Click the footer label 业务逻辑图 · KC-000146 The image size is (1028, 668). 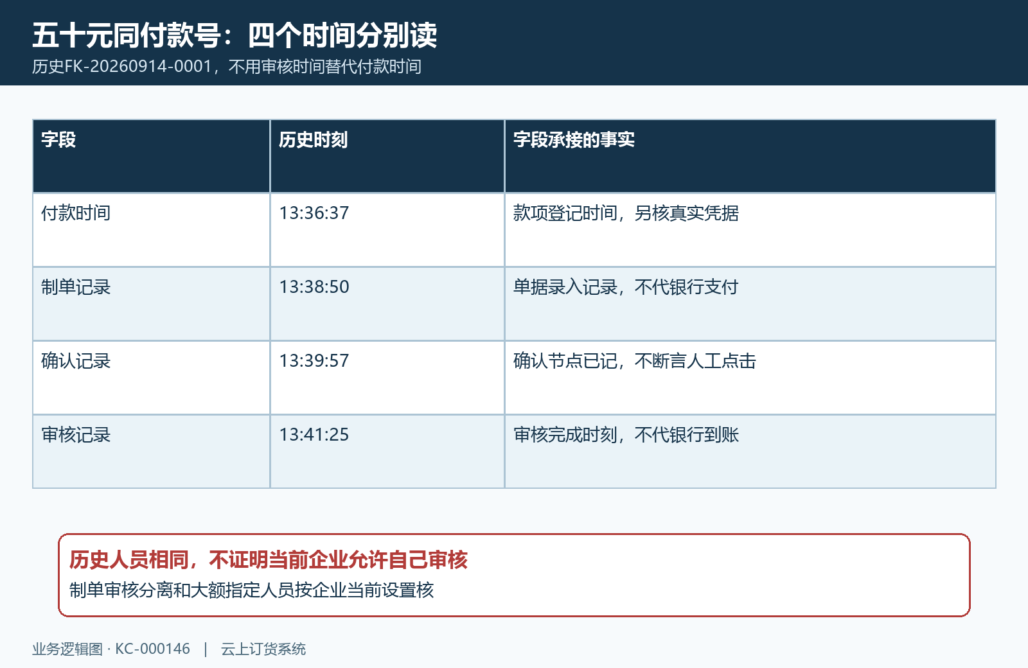(x=111, y=649)
